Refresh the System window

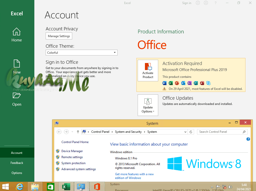191,132
